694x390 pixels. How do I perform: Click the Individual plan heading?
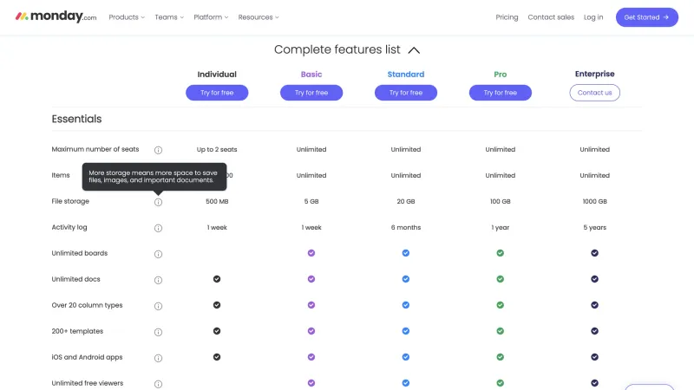pos(217,75)
